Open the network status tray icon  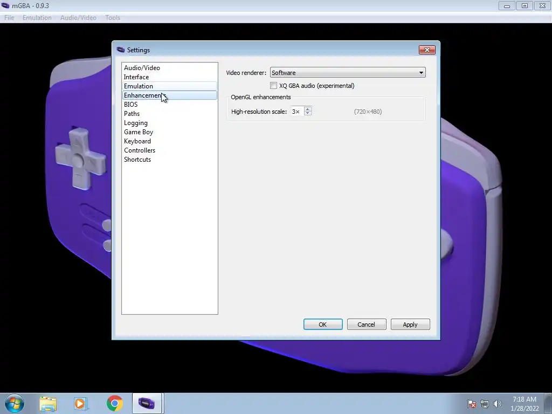coord(485,404)
